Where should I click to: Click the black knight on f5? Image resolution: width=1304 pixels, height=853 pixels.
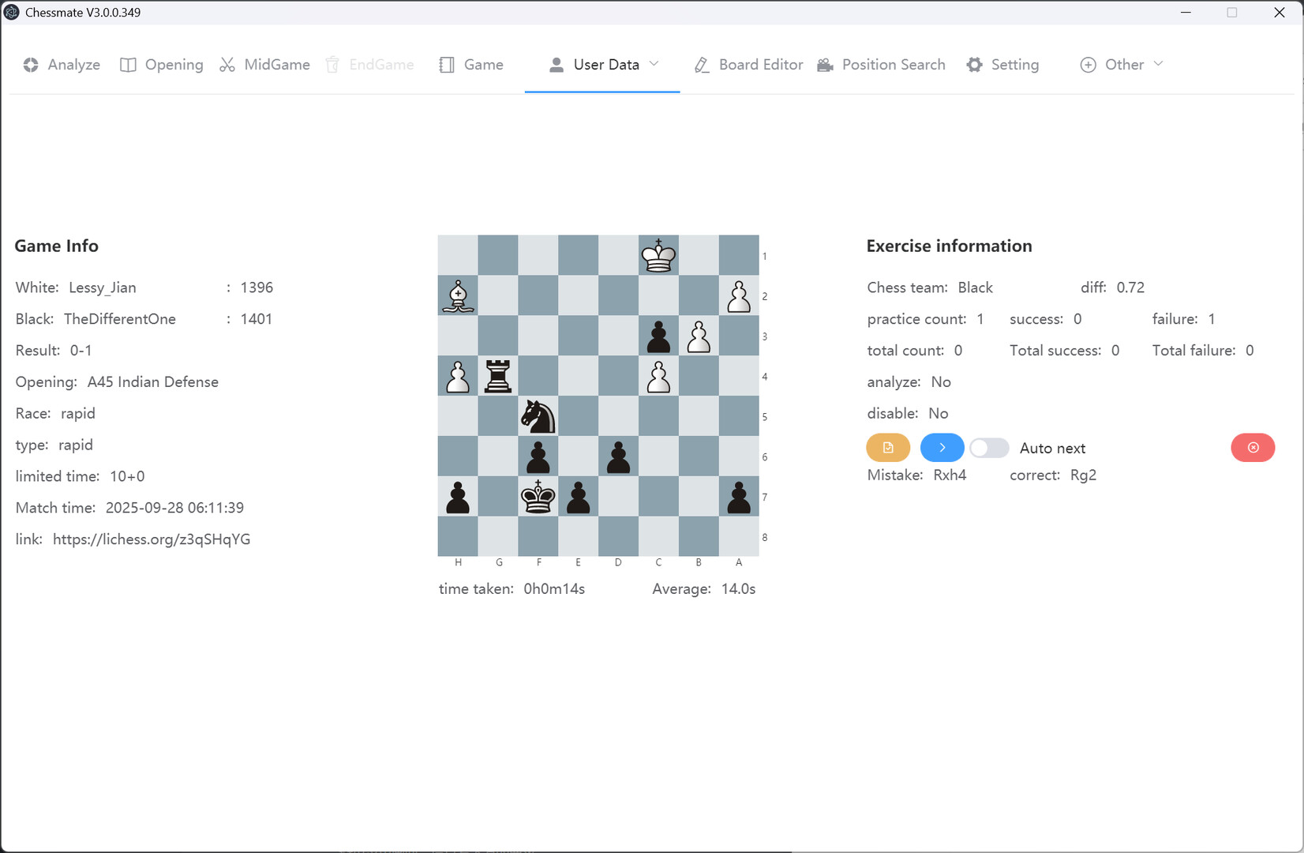tap(538, 416)
